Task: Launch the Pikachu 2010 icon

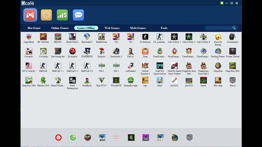Action: tap(43, 80)
